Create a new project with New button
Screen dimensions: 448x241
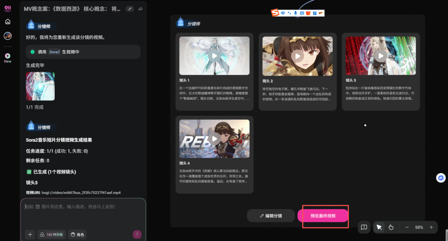tap(8, 58)
